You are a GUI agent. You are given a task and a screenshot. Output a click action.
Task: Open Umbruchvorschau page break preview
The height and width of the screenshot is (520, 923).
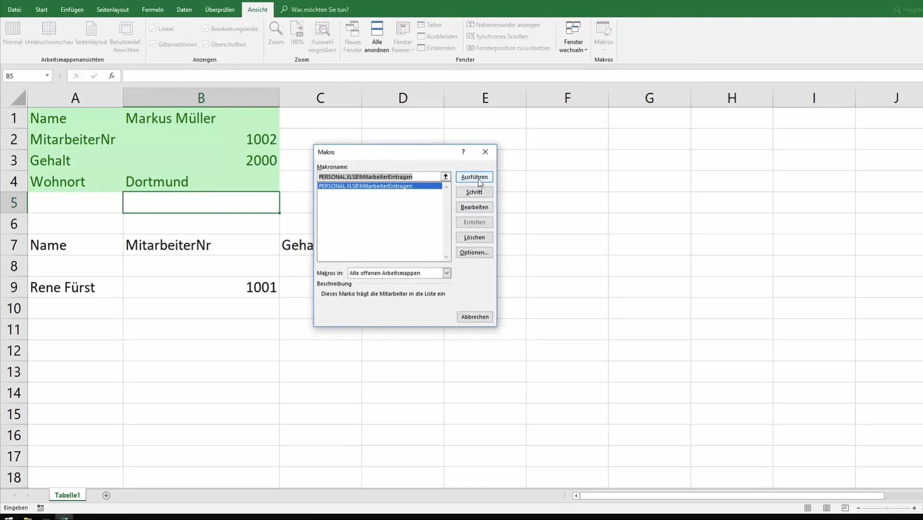49,33
